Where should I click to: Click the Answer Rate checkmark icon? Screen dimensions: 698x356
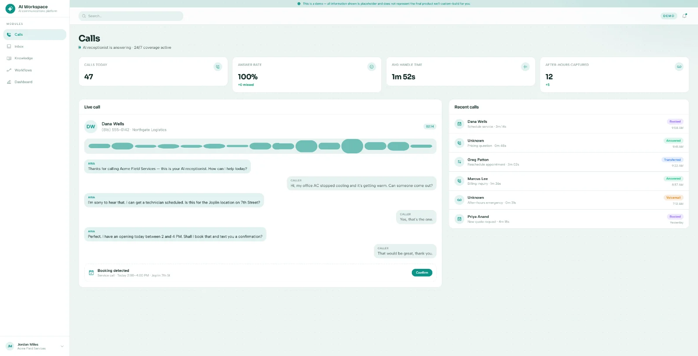[x=372, y=67]
